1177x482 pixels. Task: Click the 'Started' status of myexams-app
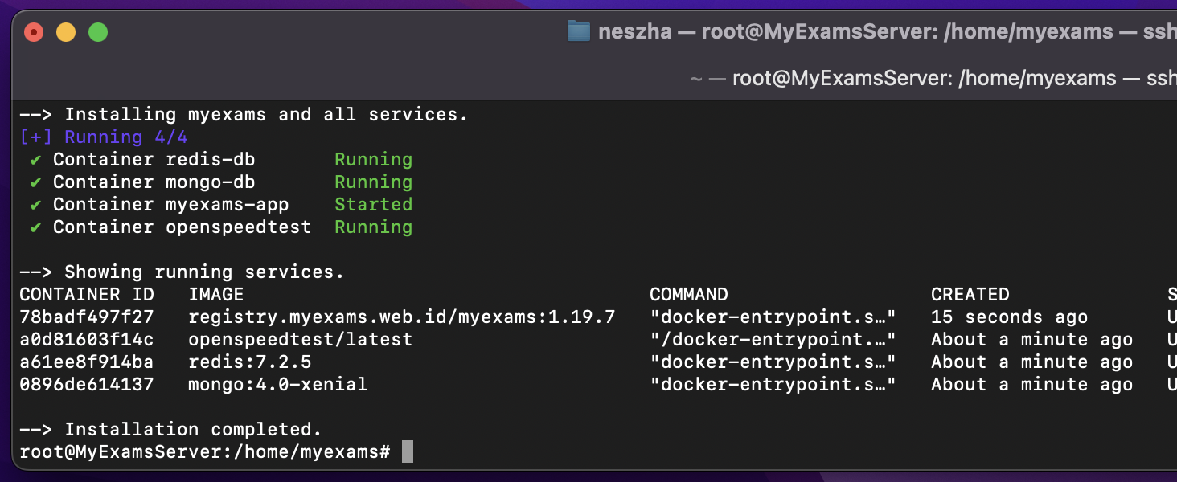pyautogui.click(x=374, y=205)
